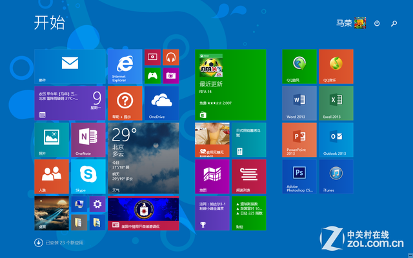Launch the iTunes tile
This screenshot has height=258, width=413.
[x=336, y=177]
